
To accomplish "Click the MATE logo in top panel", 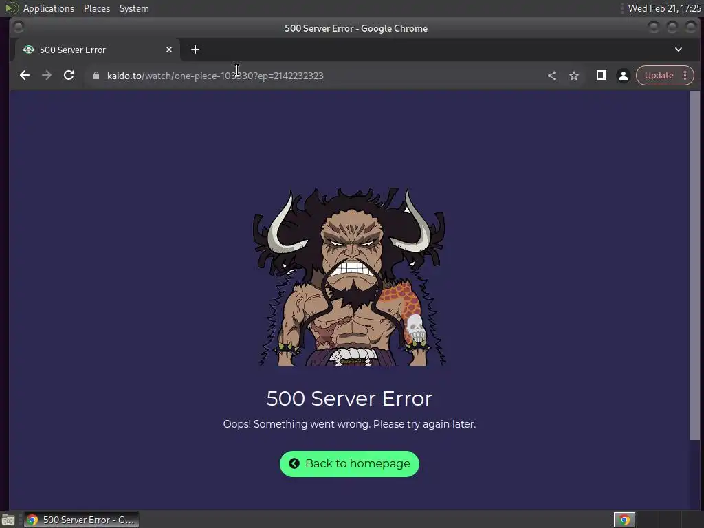I will [x=11, y=8].
